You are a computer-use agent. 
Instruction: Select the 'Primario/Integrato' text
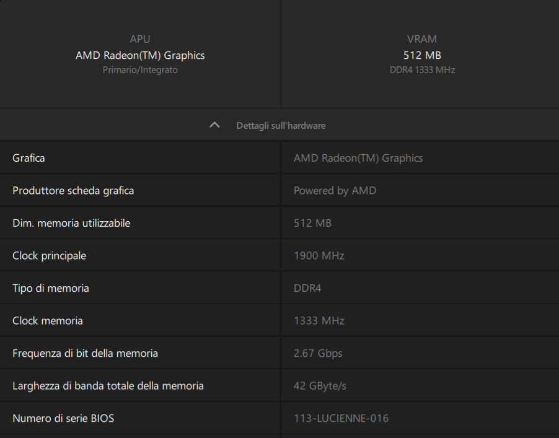[x=140, y=70]
